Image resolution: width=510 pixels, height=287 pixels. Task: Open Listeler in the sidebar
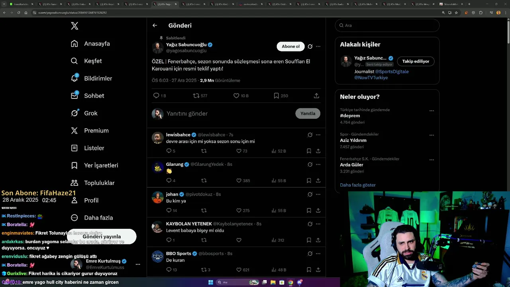[x=87, y=148]
